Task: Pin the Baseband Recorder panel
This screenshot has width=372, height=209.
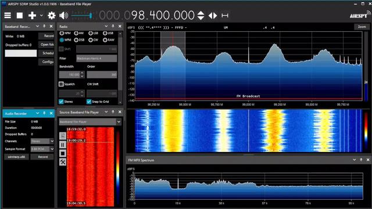Action: (x=44, y=26)
